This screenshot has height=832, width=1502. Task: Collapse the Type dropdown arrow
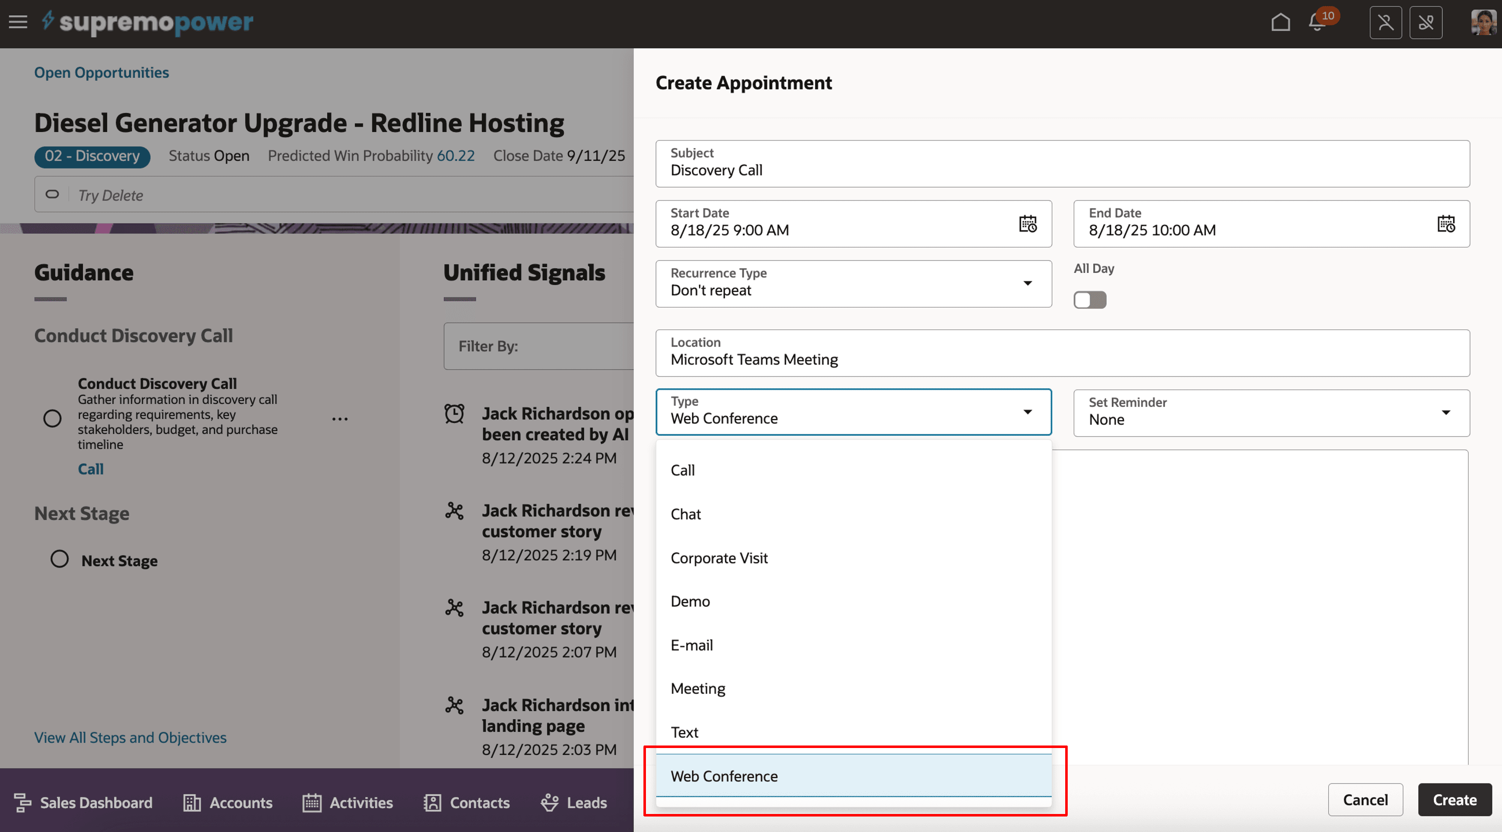pos(1027,412)
